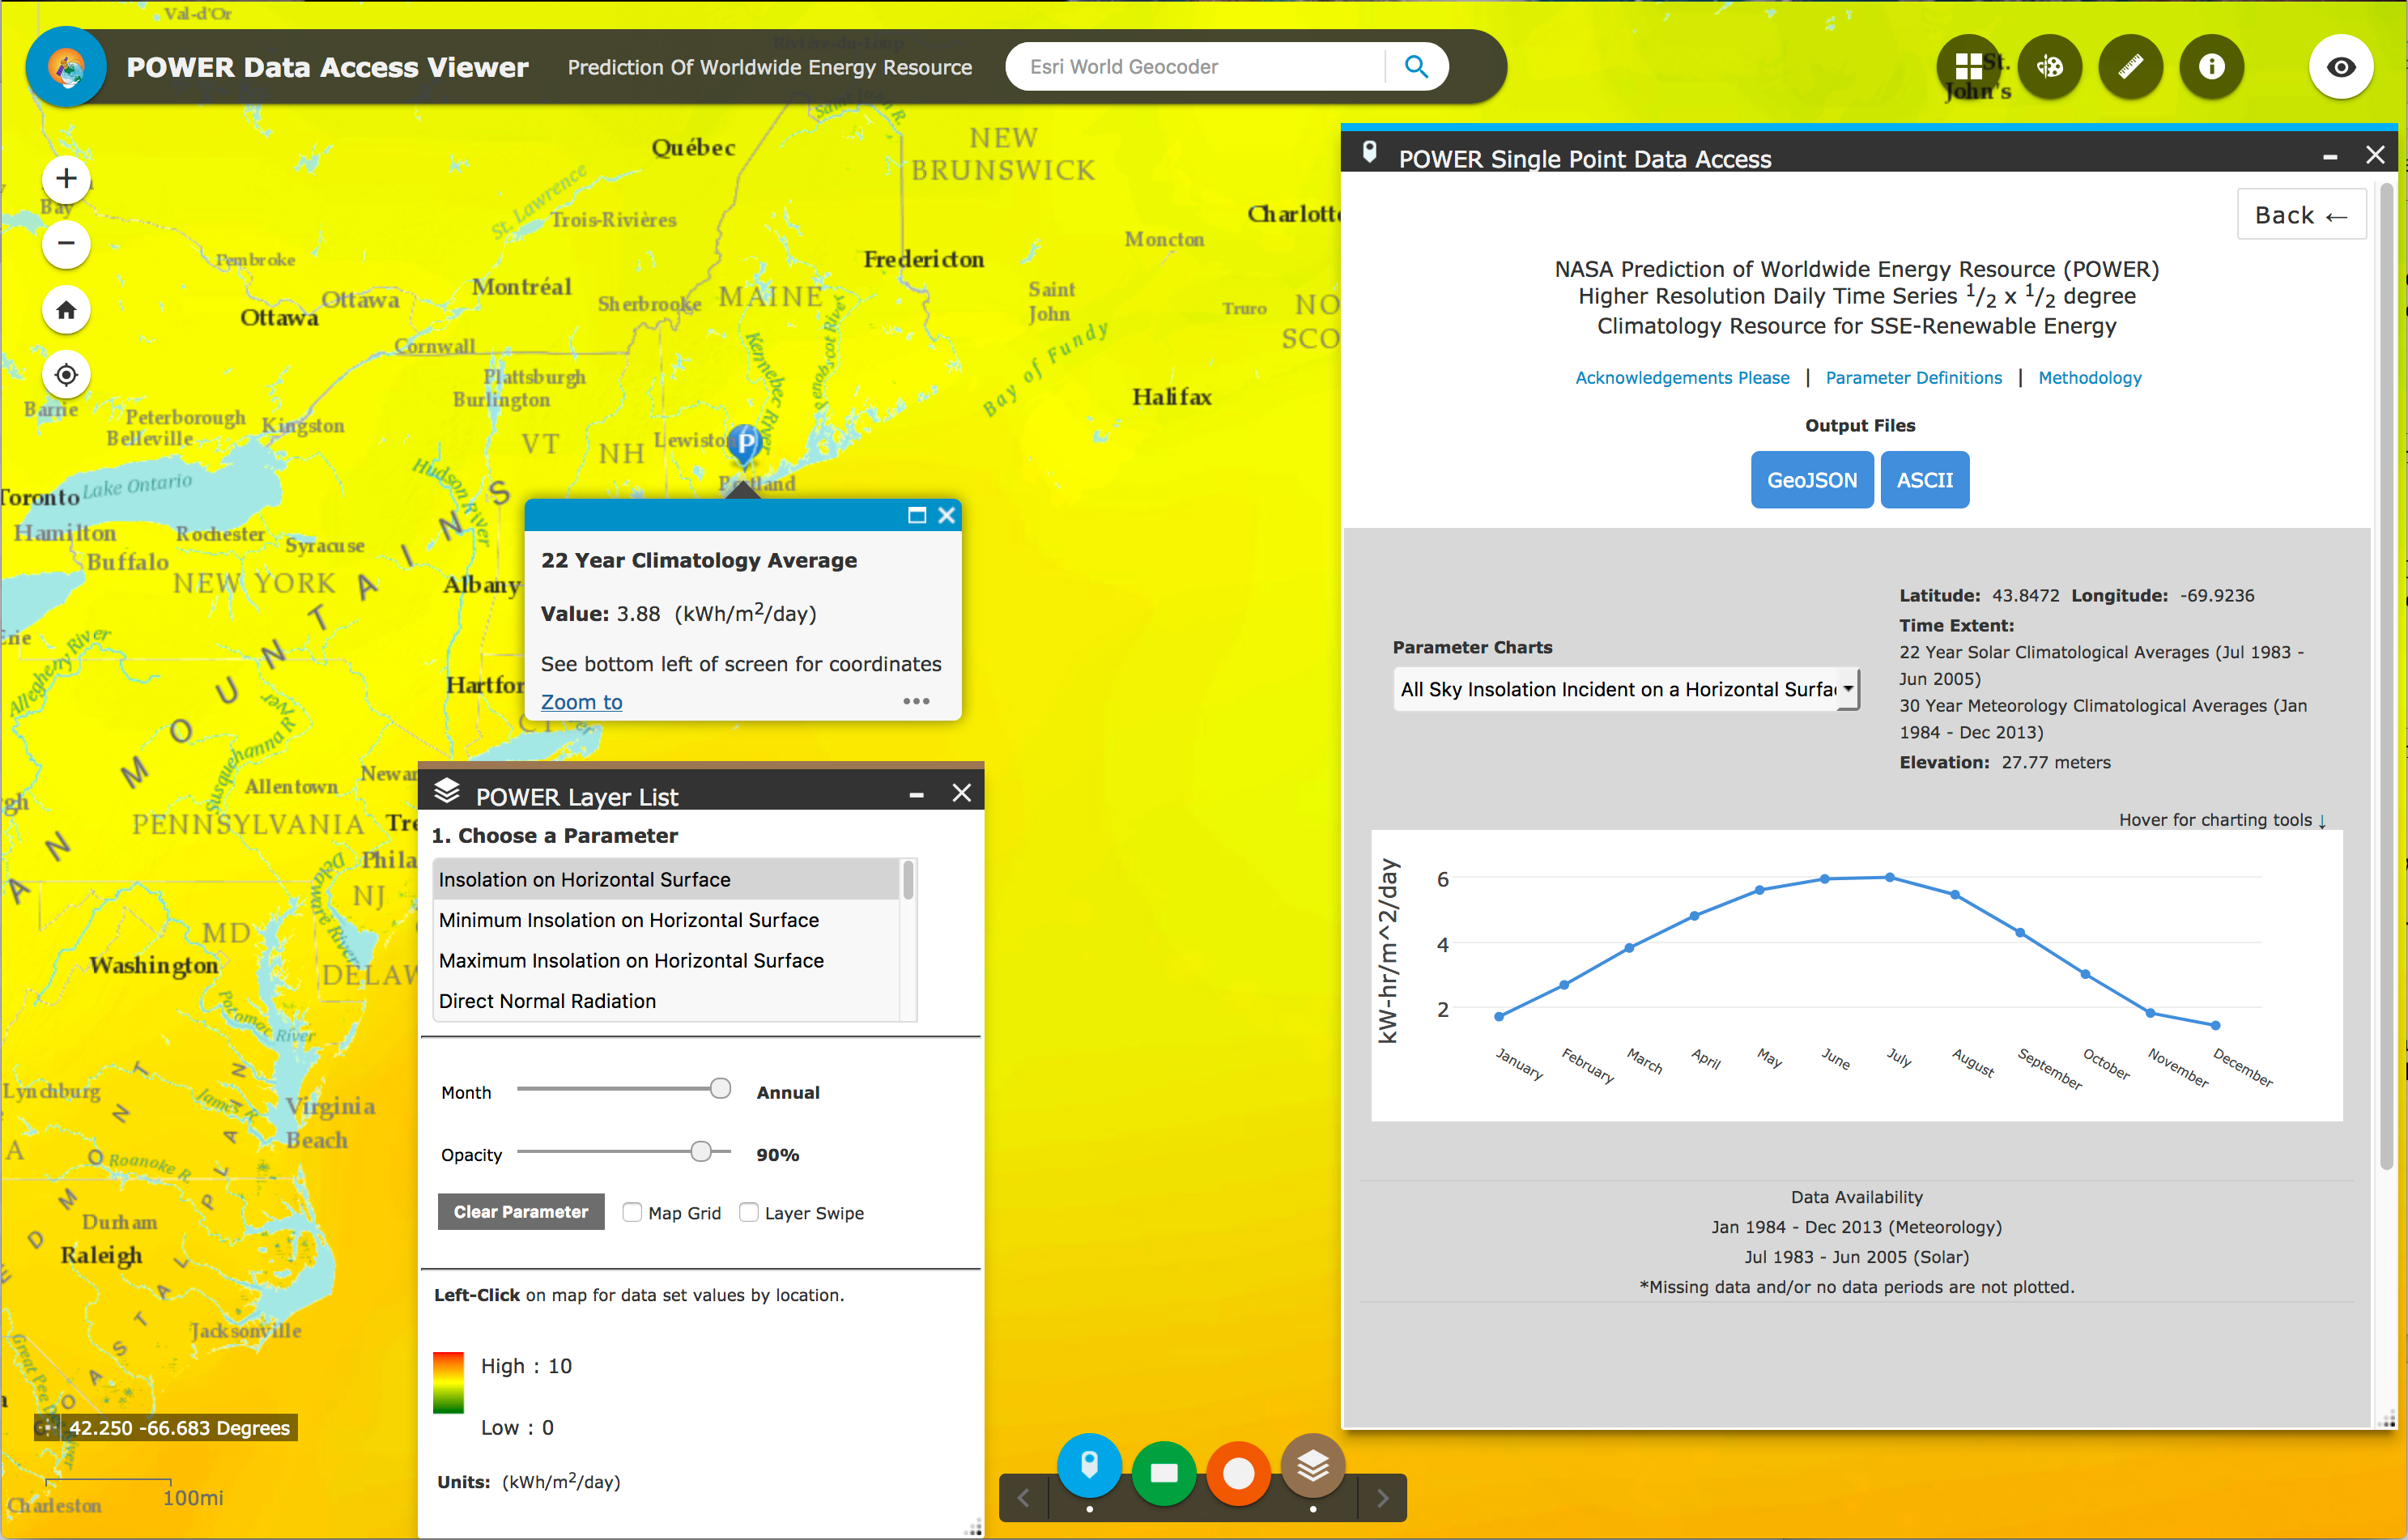
Task: Enable the Layer Swipe checkbox
Action: point(750,1212)
